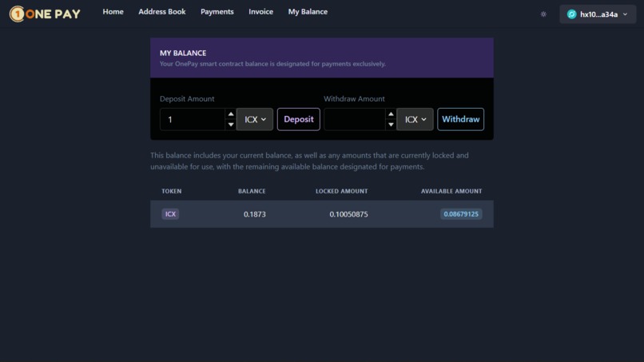Increase the deposit amount with up arrow

tap(231, 114)
